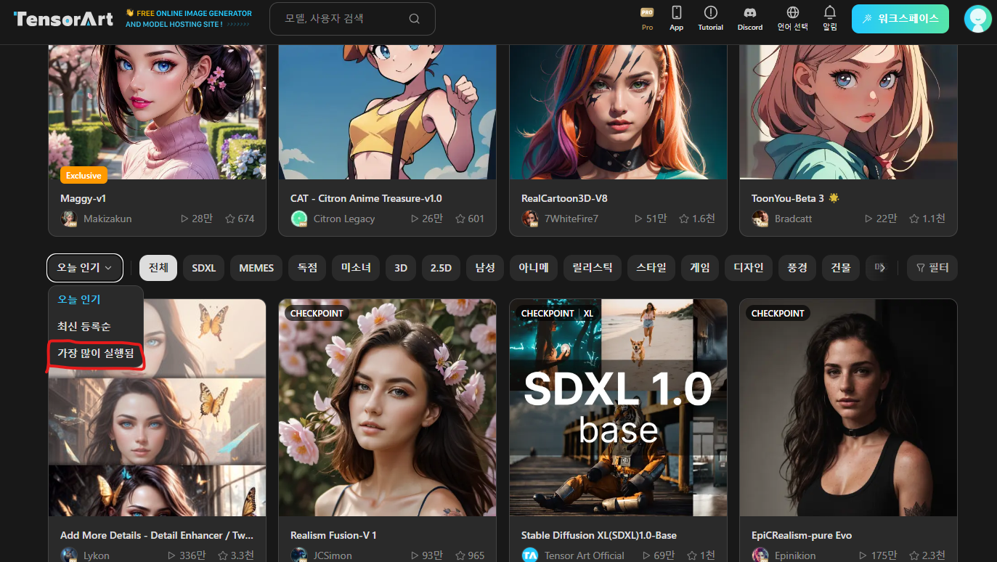Open the 오늘 인기 sort dropdown
This screenshot has height=562, width=997.
pyautogui.click(x=85, y=268)
